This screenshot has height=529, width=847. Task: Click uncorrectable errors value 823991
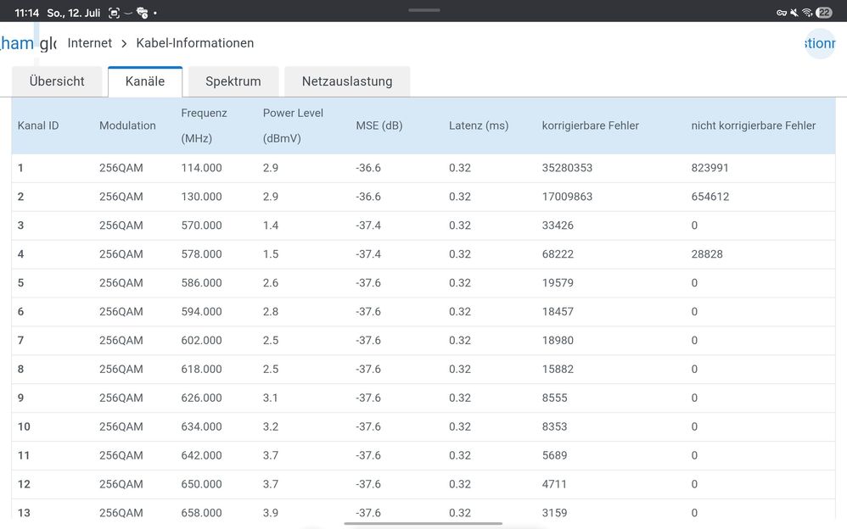(x=710, y=168)
